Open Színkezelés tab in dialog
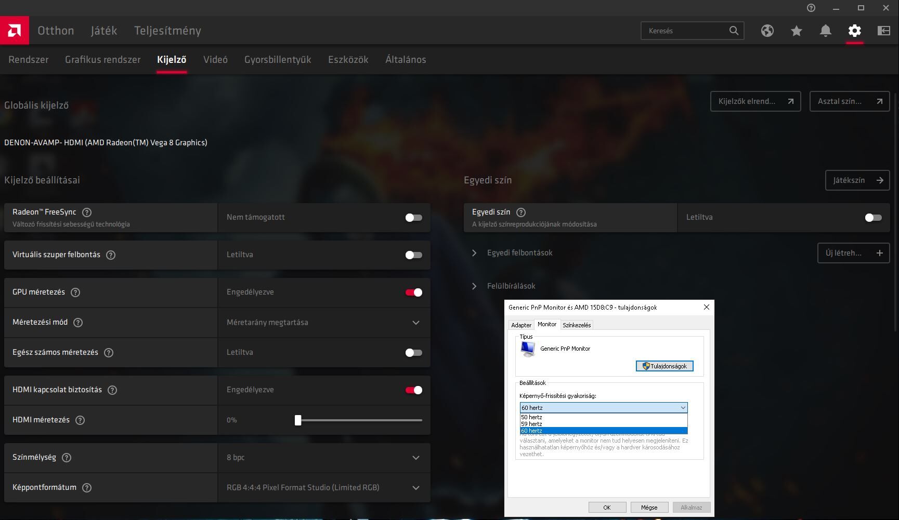Viewport: 899px width, 520px height. (577, 325)
